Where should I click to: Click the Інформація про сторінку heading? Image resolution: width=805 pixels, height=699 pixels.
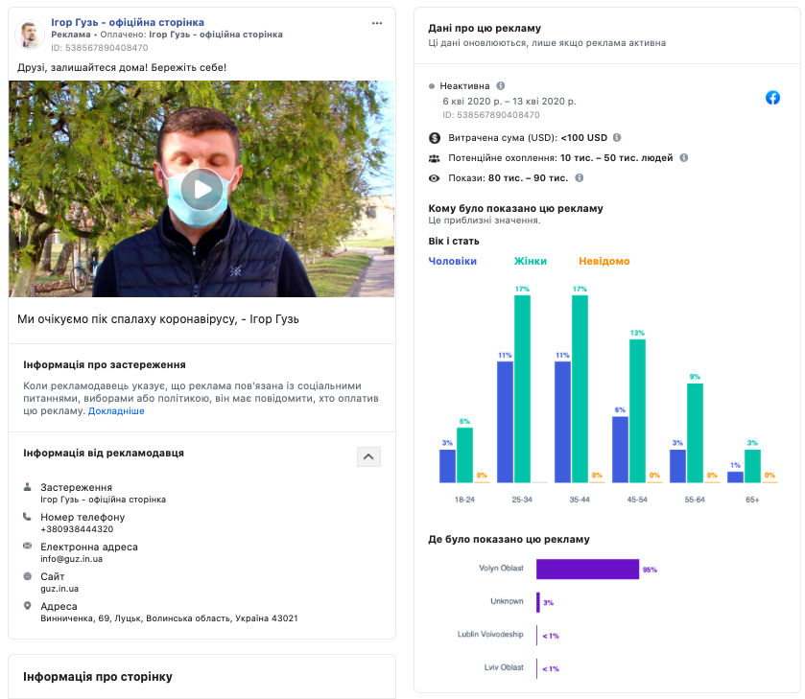point(98,677)
